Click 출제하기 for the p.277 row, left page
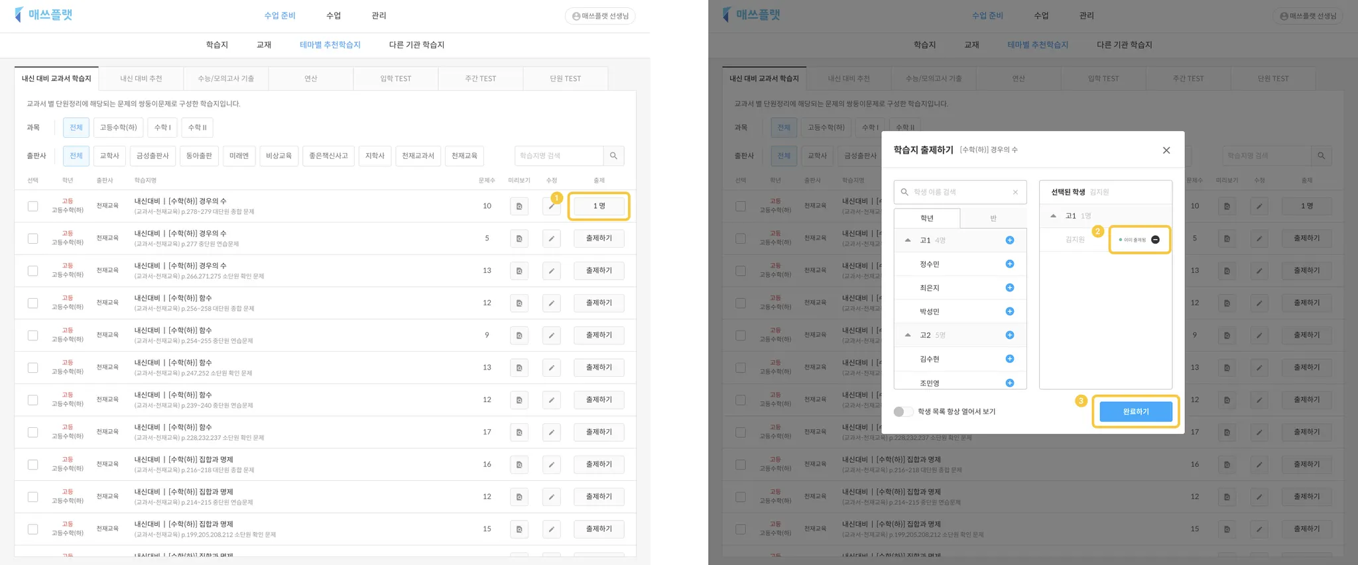The image size is (1358, 565). click(x=599, y=238)
